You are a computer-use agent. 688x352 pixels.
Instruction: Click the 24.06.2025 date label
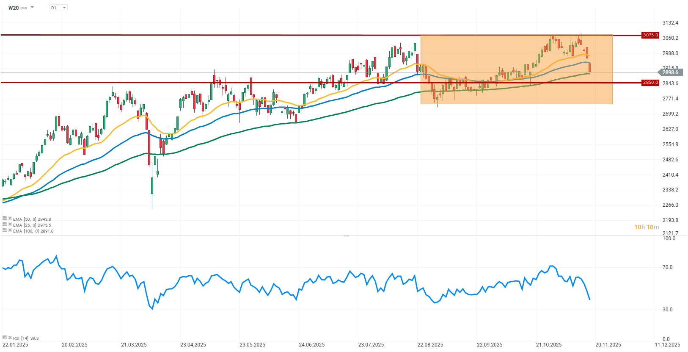(311, 344)
